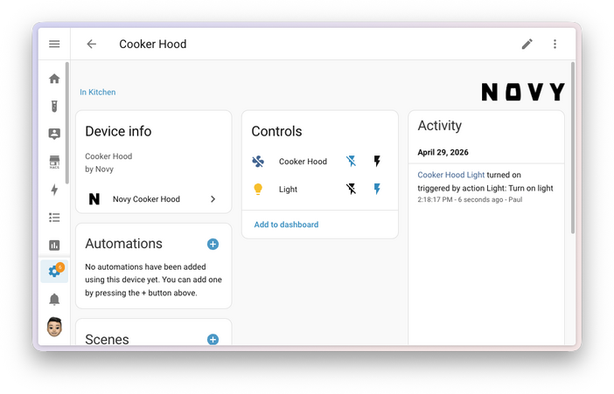The width and height of the screenshot is (614, 394).
Task: Click the April 29, 2026 date heading
Action: click(x=443, y=152)
